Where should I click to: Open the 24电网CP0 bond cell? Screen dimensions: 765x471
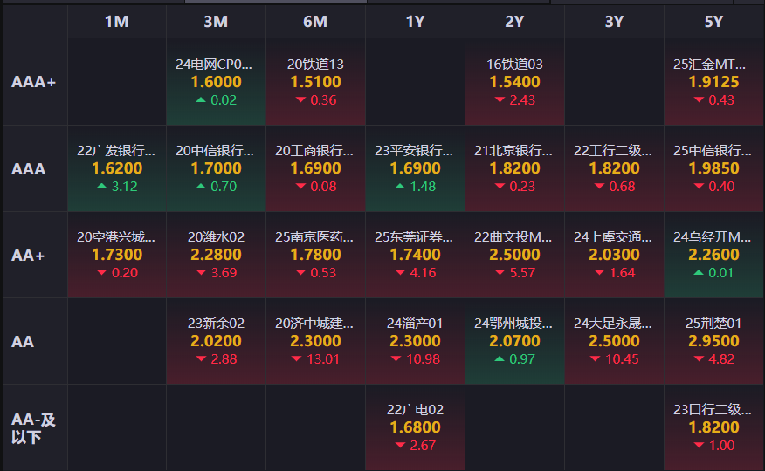[x=216, y=82]
